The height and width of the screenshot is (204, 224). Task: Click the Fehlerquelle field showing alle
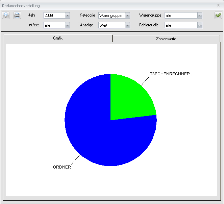[x=181, y=25]
